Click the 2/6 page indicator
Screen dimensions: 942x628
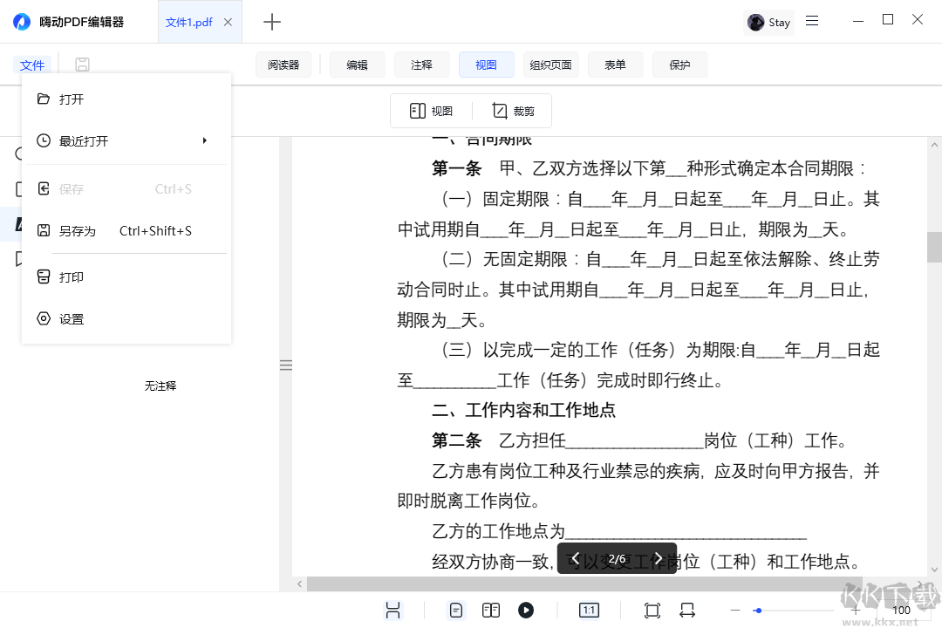click(617, 559)
